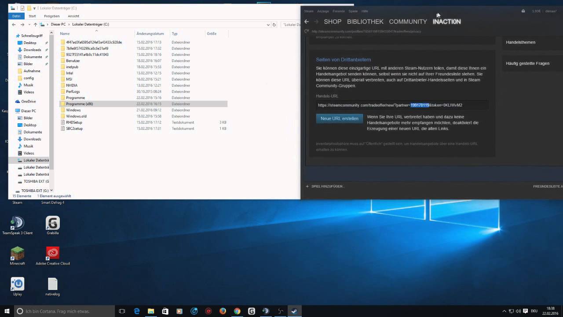The height and width of the screenshot is (317, 563).
Task: Click Neue URL erstellen button
Action: pos(340,118)
